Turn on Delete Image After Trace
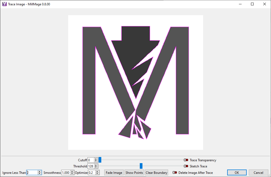Image resolution: width=271 pixels, height=177 pixels. pyautogui.click(x=175, y=173)
